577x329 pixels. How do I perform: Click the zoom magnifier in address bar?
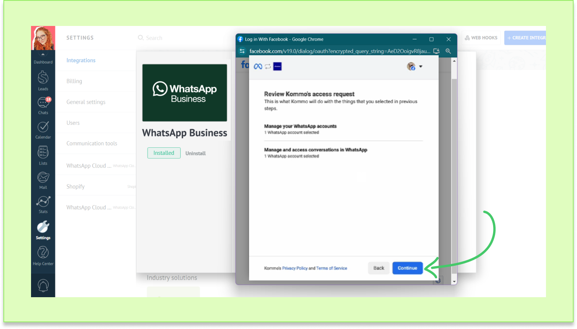click(x=448, y=51)
